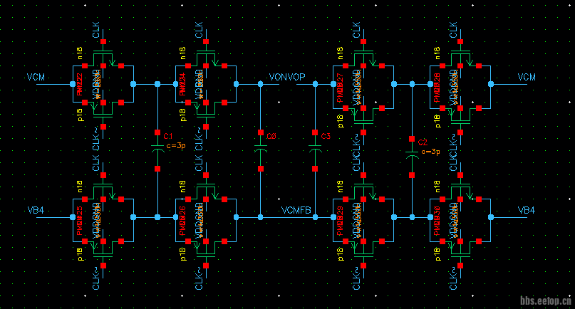Click the VCM label beside the gate ending in 22
The width and height of the screenshot is (575, 309).
click(x=36, y=78)
